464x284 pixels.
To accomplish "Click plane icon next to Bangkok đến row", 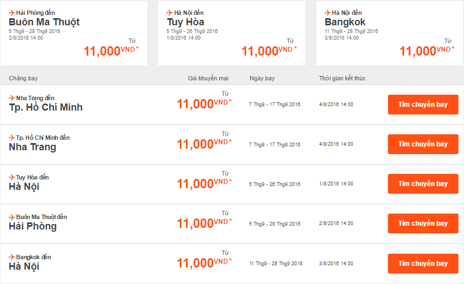I will tap(12, 257).
